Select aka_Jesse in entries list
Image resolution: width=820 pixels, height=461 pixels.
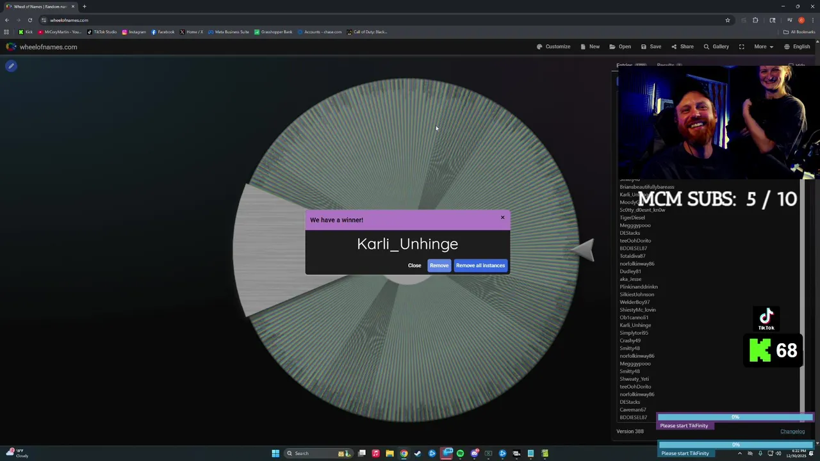(x=630, y=279)
